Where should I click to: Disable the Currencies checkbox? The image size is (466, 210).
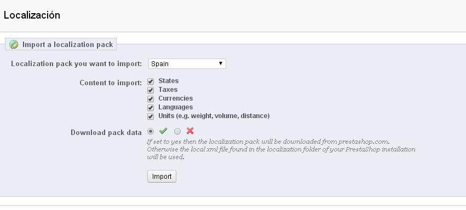[x=151, y=99]
